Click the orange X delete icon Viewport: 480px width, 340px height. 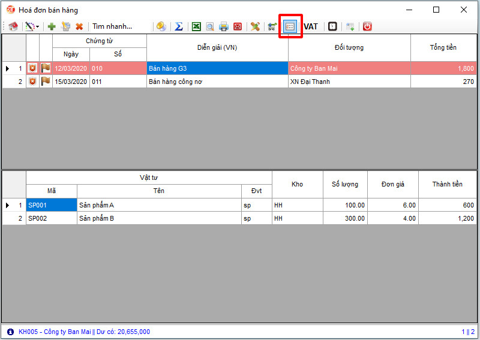[x=79, y=27]
